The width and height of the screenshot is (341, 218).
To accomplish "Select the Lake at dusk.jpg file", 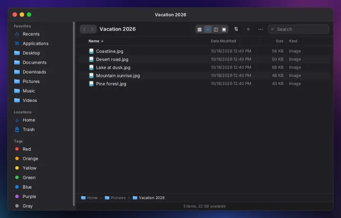I will click(205, 67).
